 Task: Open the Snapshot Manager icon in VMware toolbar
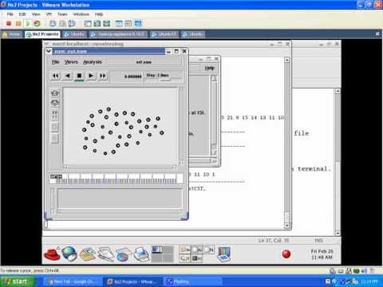(x=72, y=24)
